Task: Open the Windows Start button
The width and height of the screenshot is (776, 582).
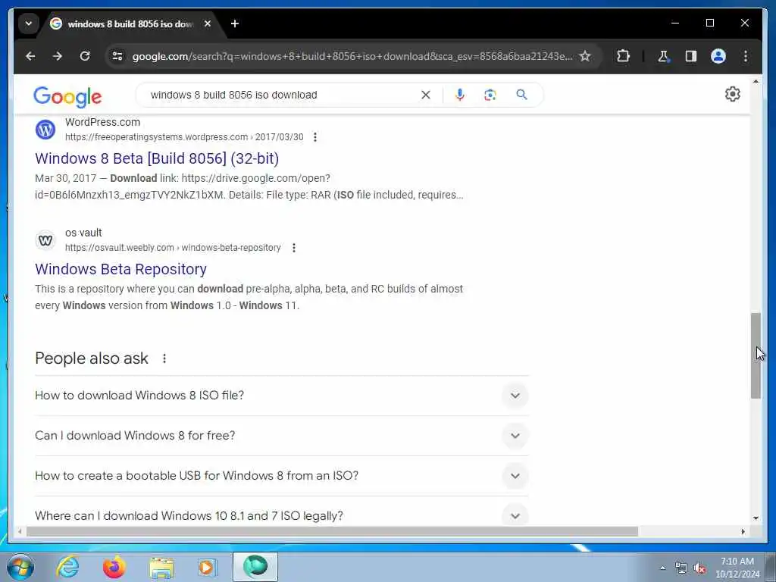Action: coord(20,567)
